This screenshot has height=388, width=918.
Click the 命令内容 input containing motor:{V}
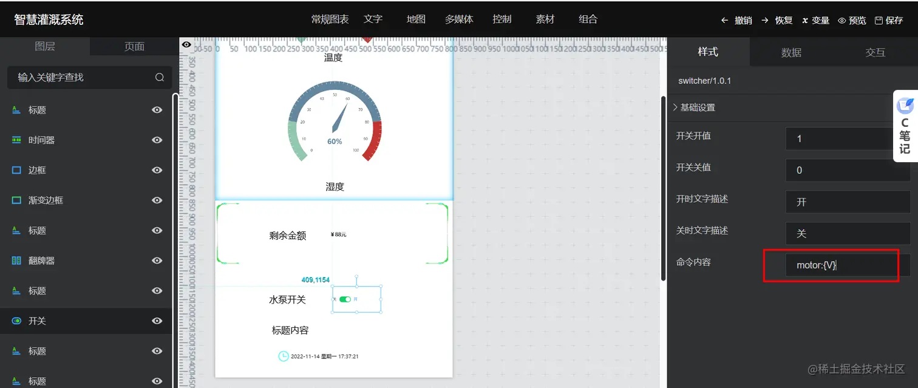pos(848,265)
